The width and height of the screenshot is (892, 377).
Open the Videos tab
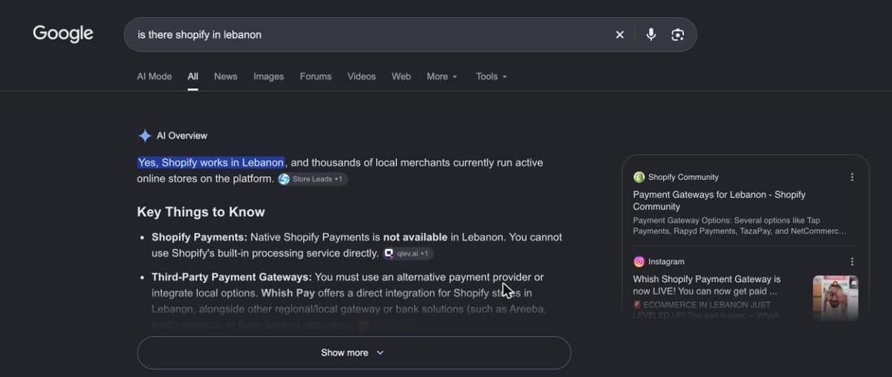click(x=361, y=77)
